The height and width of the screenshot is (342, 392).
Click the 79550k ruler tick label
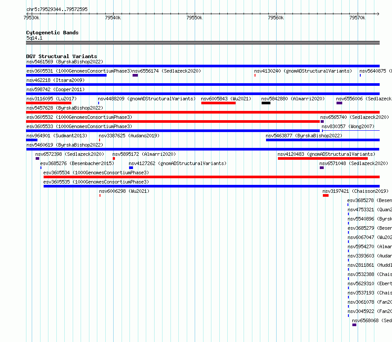coord(195,18)
